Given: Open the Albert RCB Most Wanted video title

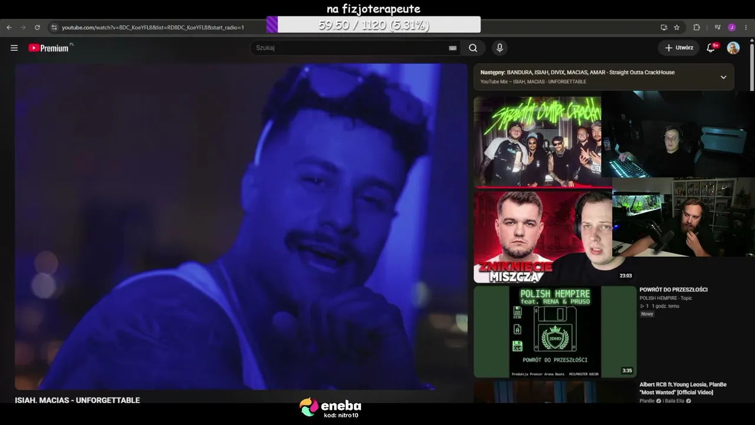Looking at the screenshot, I should pos(683,388).
